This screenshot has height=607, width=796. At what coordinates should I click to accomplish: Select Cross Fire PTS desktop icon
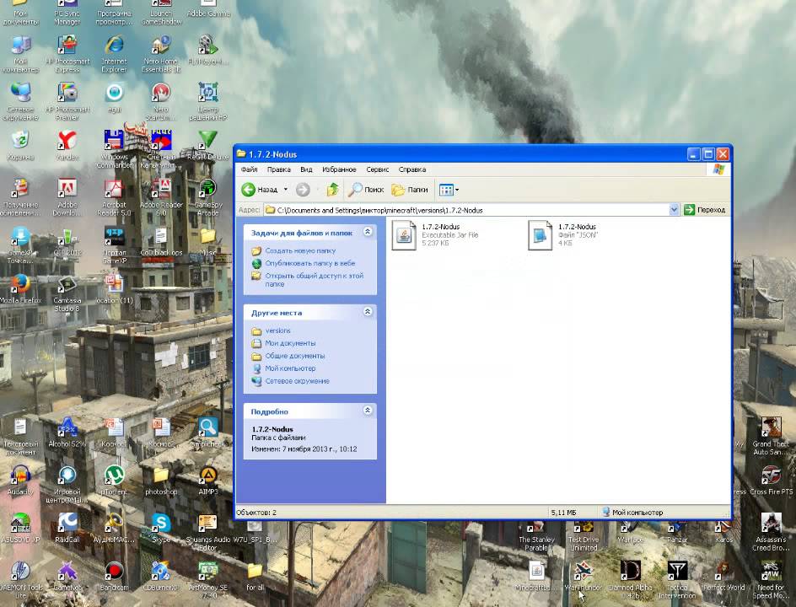tap(771, 480)
